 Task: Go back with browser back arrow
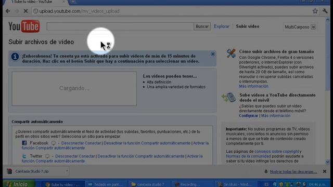[8, 11]
